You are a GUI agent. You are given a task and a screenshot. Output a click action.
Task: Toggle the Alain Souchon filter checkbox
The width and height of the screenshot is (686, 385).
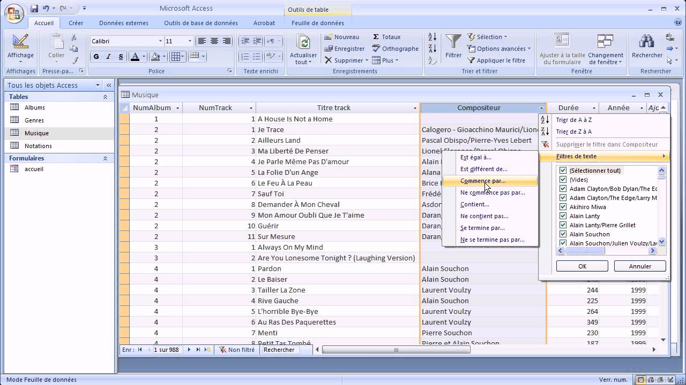point(563,234)
